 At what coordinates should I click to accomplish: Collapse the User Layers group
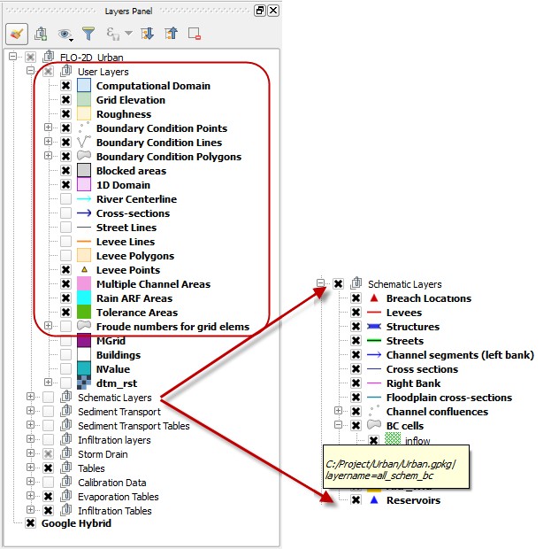click(x=31, y=72)
